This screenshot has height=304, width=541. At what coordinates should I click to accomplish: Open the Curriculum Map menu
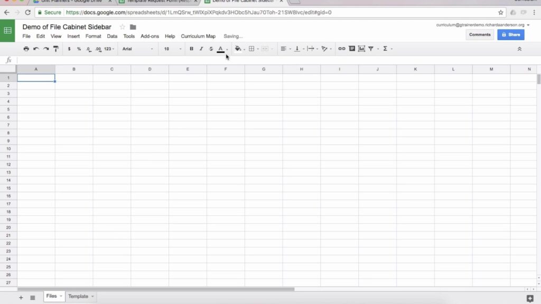pos(198,36)
